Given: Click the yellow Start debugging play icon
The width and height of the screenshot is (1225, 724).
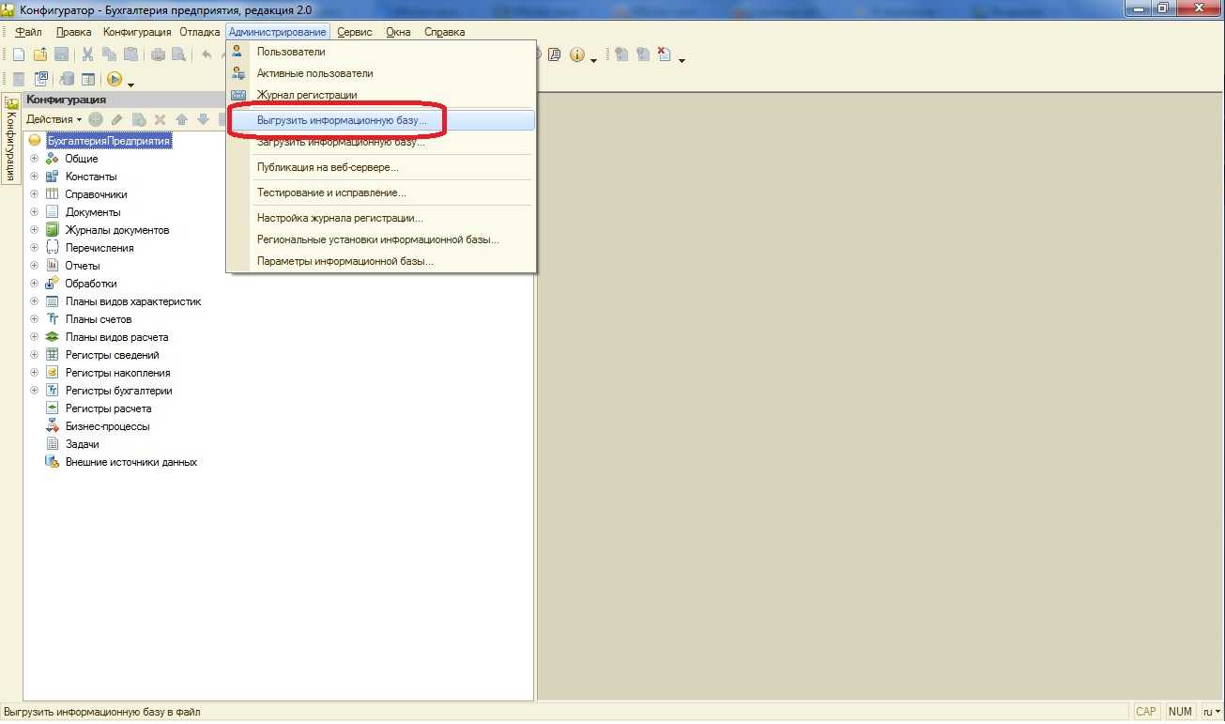Looking at the screenshot, I should pyautogui.click(x=115, y=80).
